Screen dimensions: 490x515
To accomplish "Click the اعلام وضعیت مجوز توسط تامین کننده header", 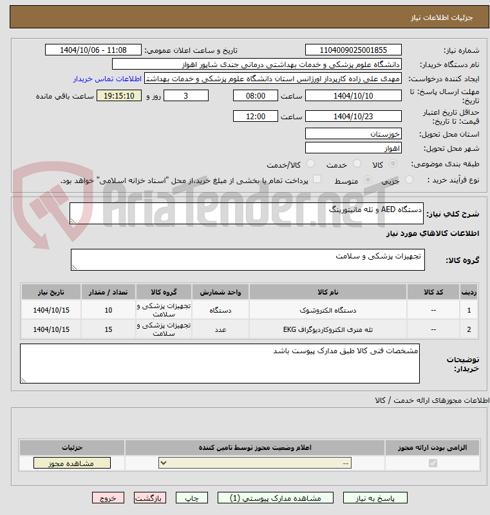I will click(255, 448).
